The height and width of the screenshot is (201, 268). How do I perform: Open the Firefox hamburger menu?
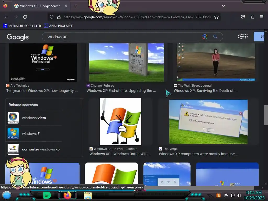tap(261, 17)
